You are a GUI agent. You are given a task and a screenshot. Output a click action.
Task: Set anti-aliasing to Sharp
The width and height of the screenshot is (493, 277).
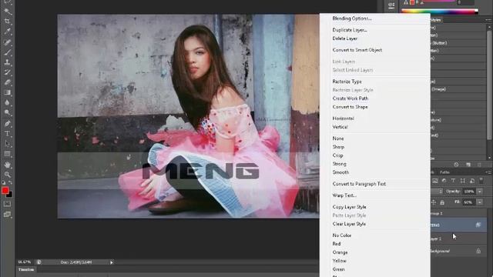tap(338, 147)
